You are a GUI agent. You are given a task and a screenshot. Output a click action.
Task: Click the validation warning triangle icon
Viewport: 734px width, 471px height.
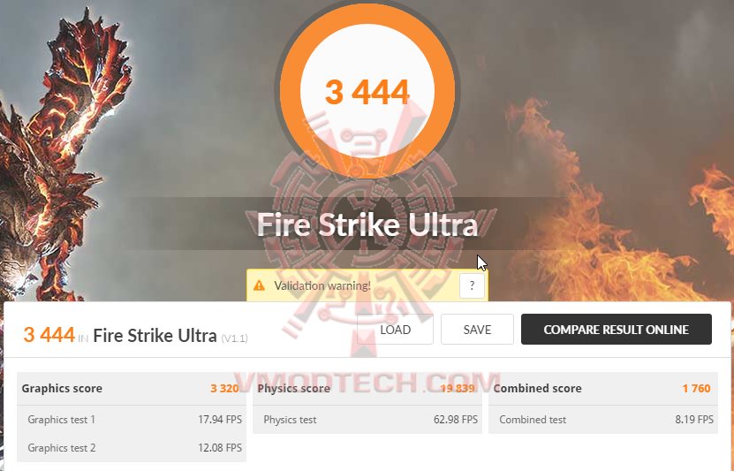pos(259,285)
